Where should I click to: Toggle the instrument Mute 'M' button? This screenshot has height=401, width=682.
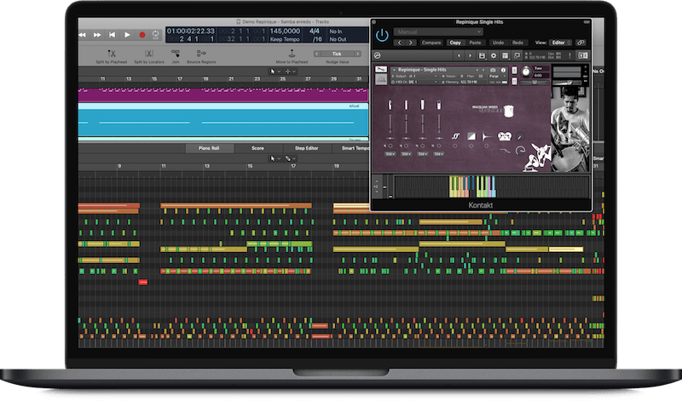click(x=514, y=81)
